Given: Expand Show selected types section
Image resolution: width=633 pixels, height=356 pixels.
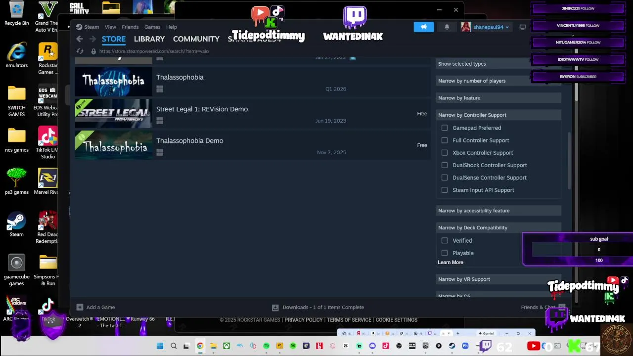Looking at the screenshot, I should point(498,64).
